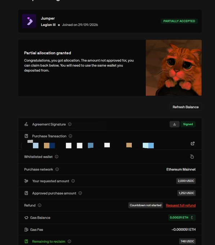Viewport: 215px width, 245px height.
Task: Open purchase transaction in external explorer
Action: coord(193,143)
